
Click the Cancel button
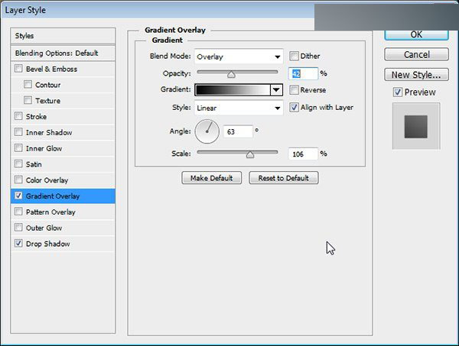pyautogui.click(x=416, y=54)
